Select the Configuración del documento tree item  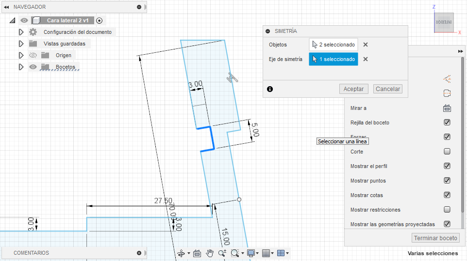click(78, 32)
